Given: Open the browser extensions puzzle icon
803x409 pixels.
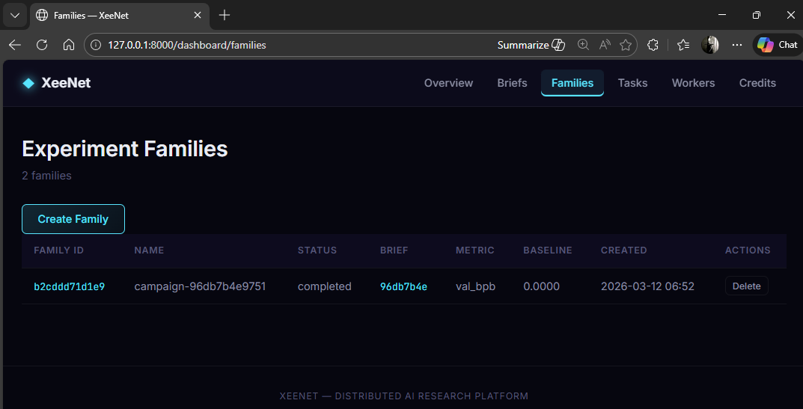Looking at the screenshot, I should [653, 45].
